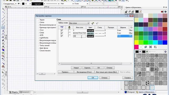This screenshot has height=95, width=169.
Task: Click the eye visibility icon in property toolbar
Action: click(18, 4)
